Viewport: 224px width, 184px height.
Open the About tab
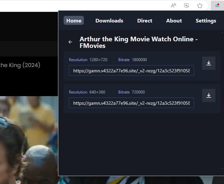[x=174, y=21]
